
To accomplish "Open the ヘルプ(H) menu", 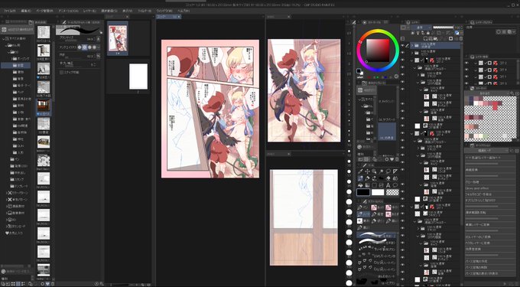I will click(x=184, y=11).
